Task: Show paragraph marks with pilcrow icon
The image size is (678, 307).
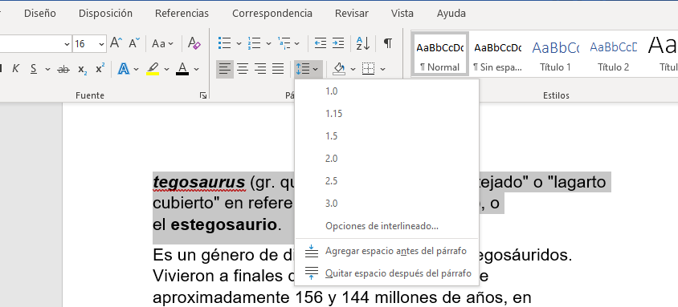Action: (388, 43)
